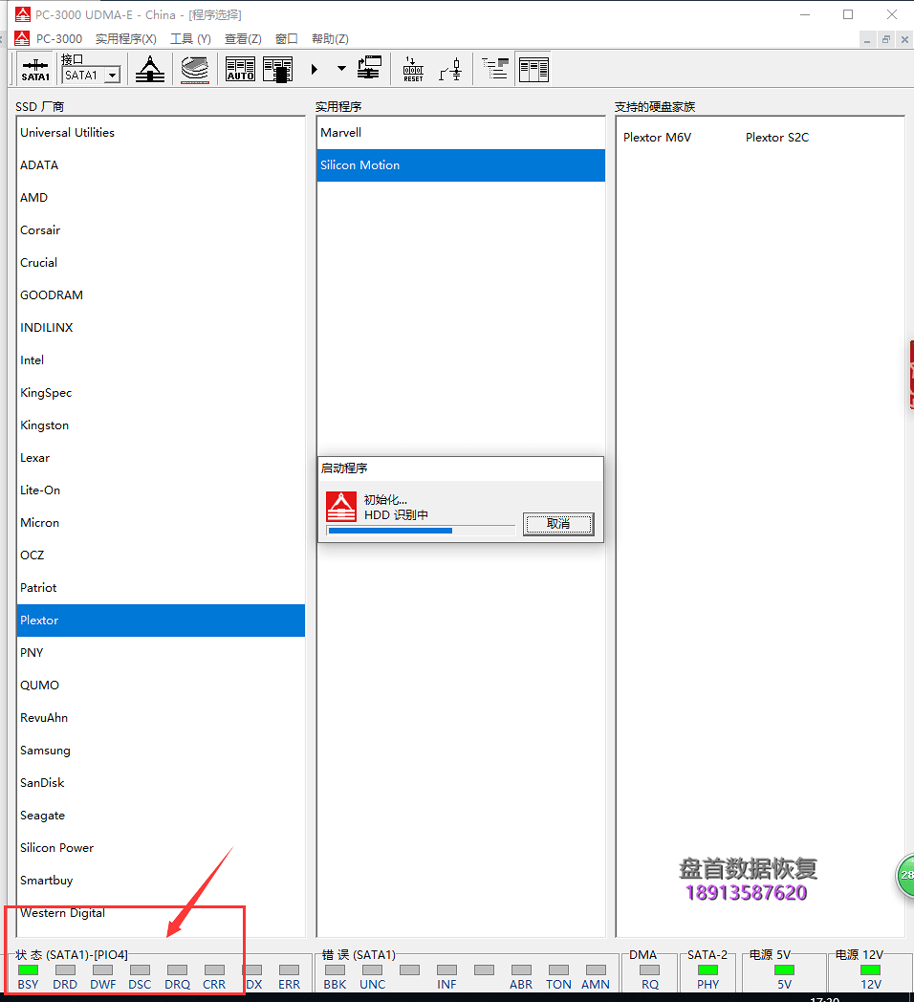Image resolution: width=914 pixels, height=1002 pixels.
Task: Select Seagate in SSD vendor list
Action: point(161,816)
